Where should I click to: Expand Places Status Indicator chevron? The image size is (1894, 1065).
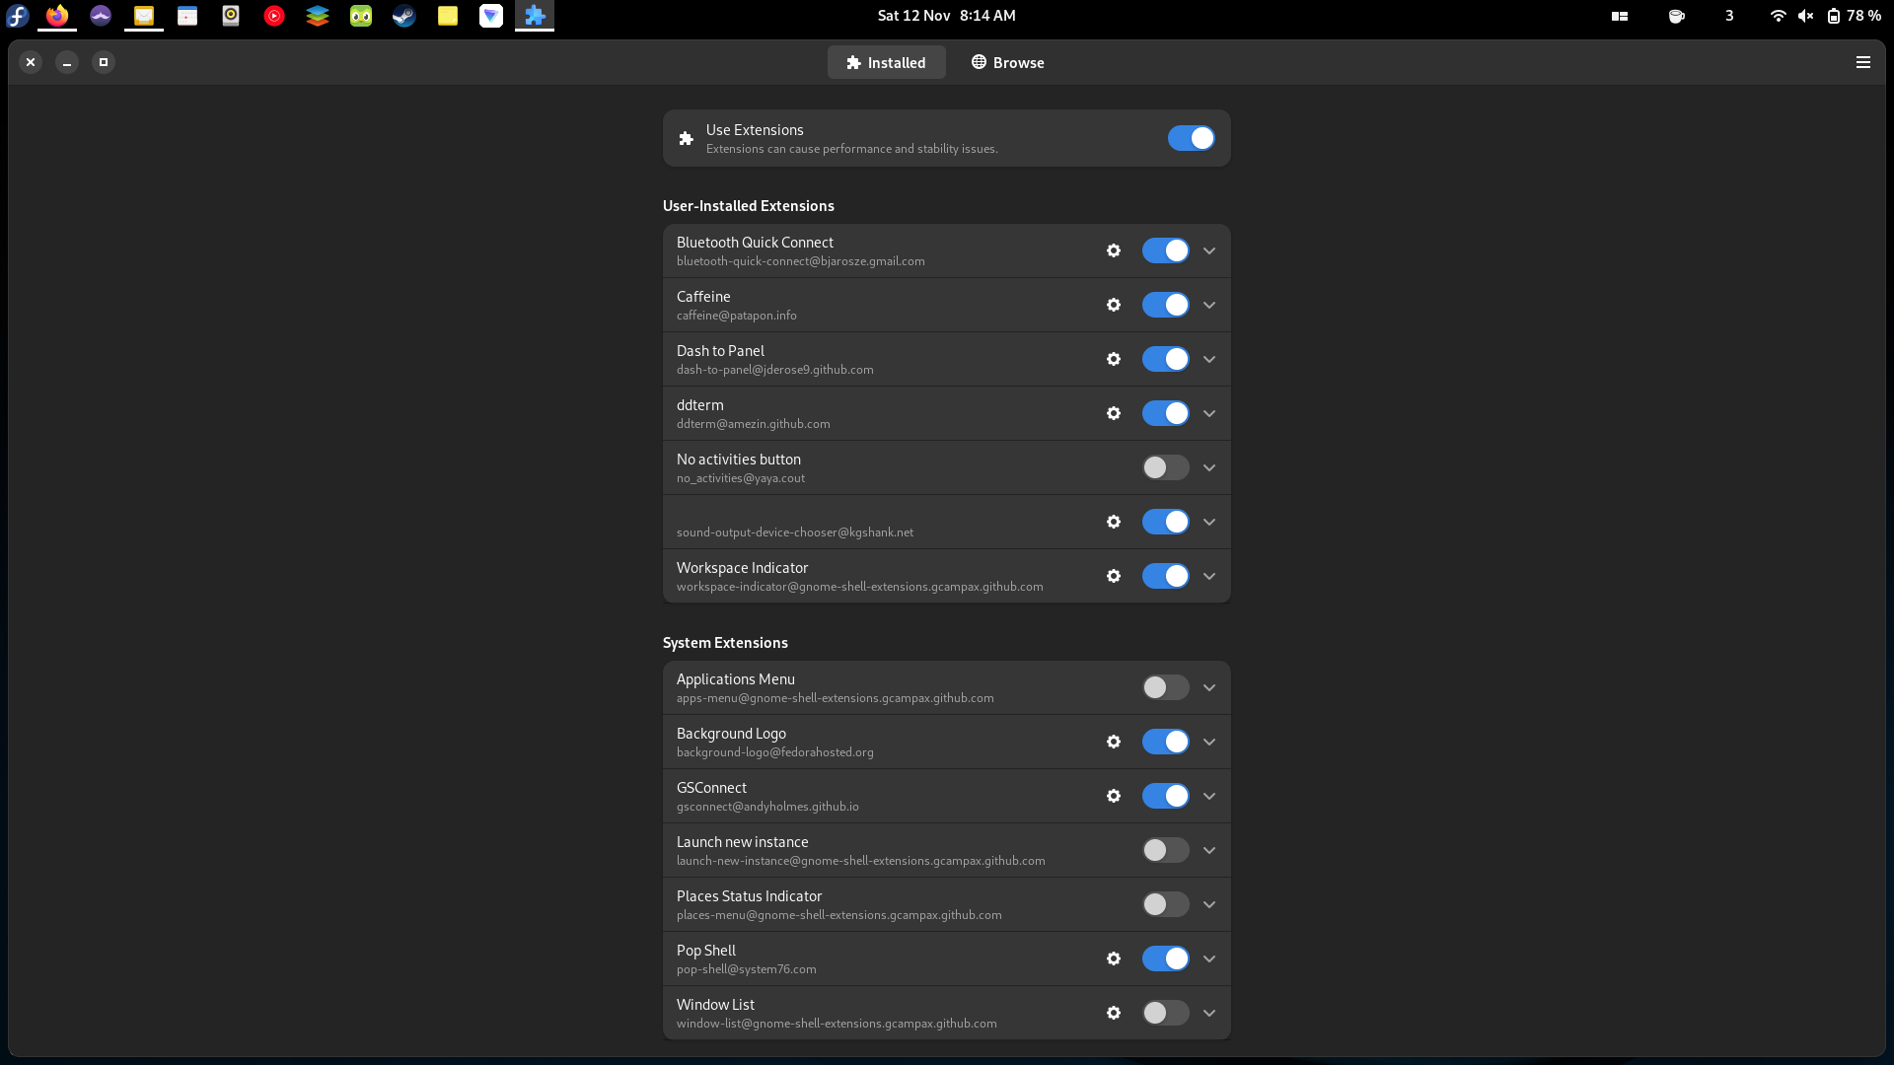point(1209,904)
